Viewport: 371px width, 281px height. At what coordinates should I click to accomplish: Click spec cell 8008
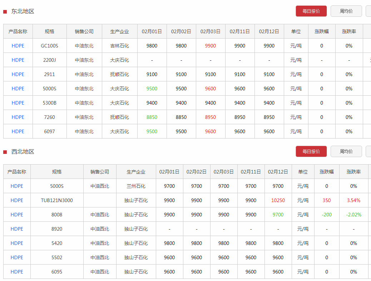[57, 215]
